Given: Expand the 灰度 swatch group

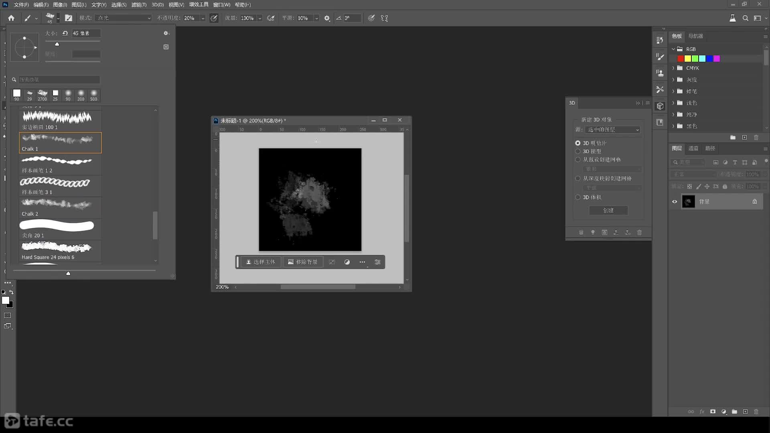Looking at the screenshot, I should tap(673, 80).
